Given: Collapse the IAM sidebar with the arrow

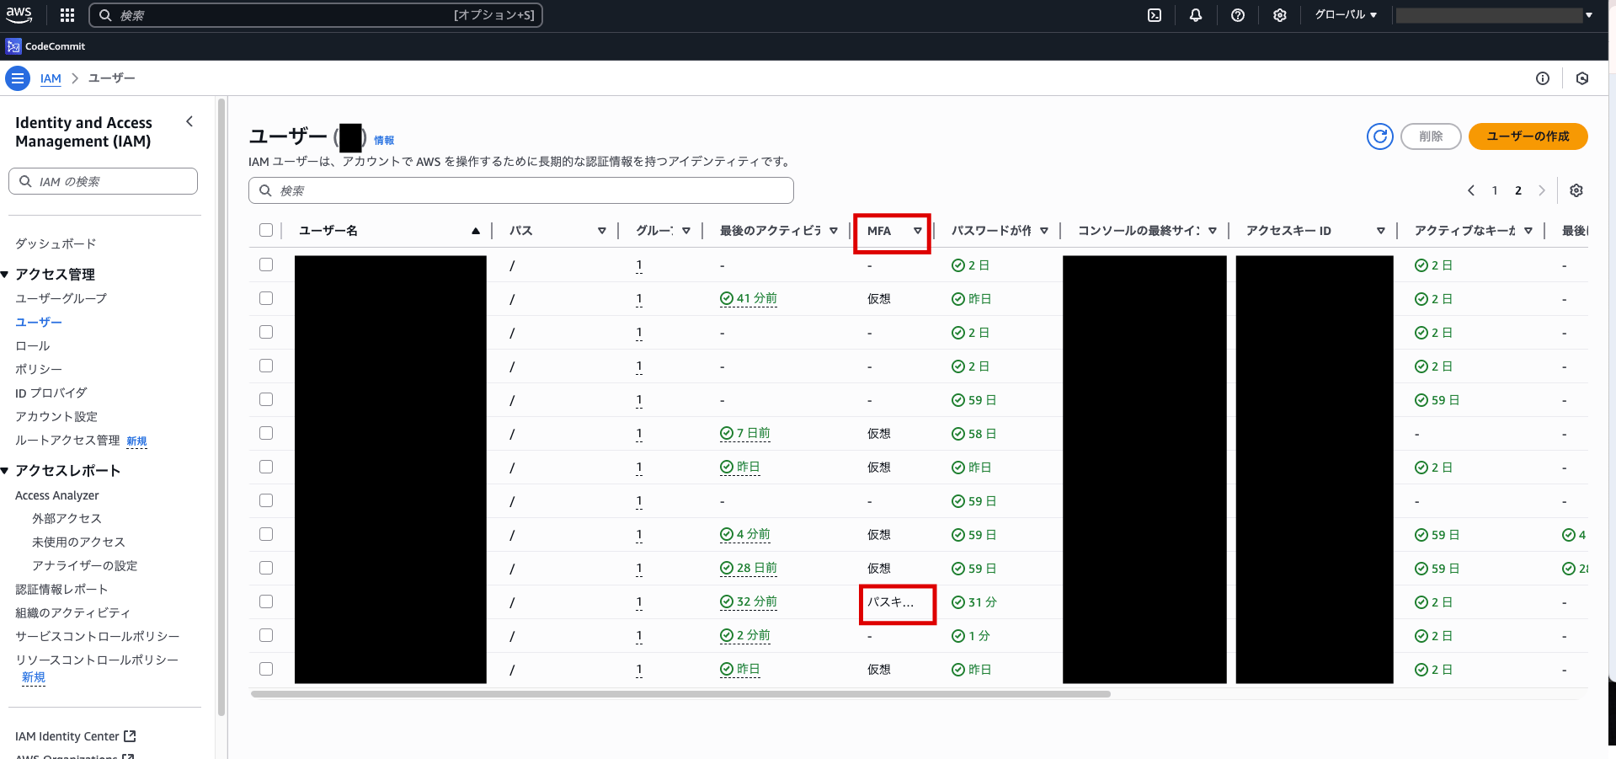Looking at the screenshot, I should tap(189, 122).
